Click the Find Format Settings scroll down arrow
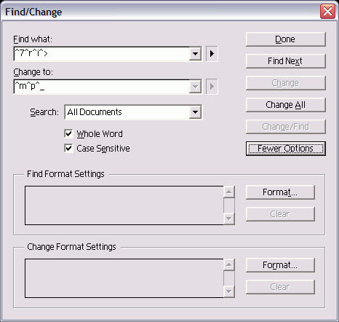The image size is (339, 322). [229, 219]
